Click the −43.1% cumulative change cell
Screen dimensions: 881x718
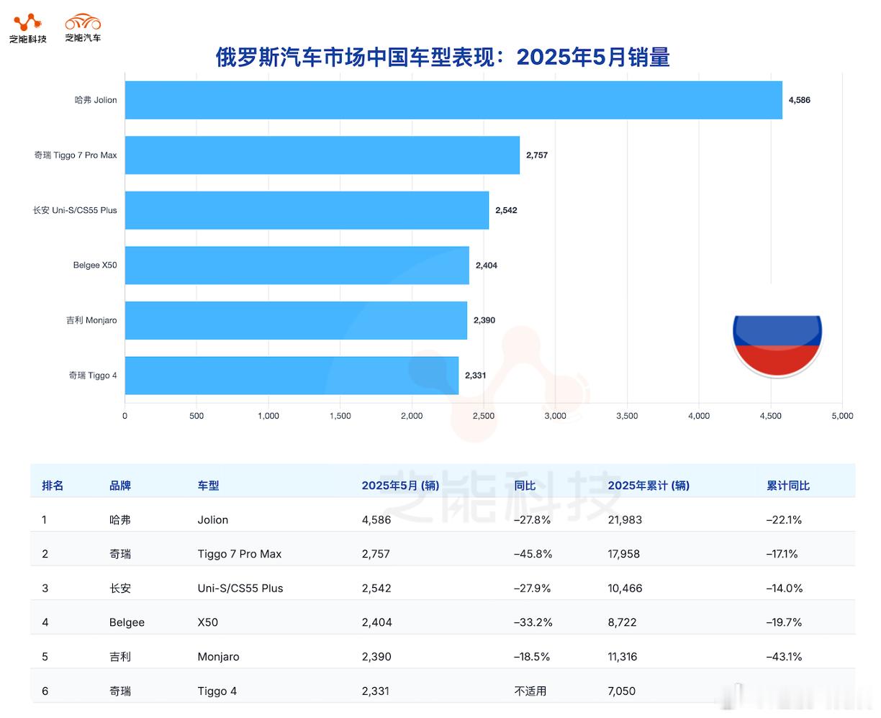pyautogui.click(x=784, y=657)
